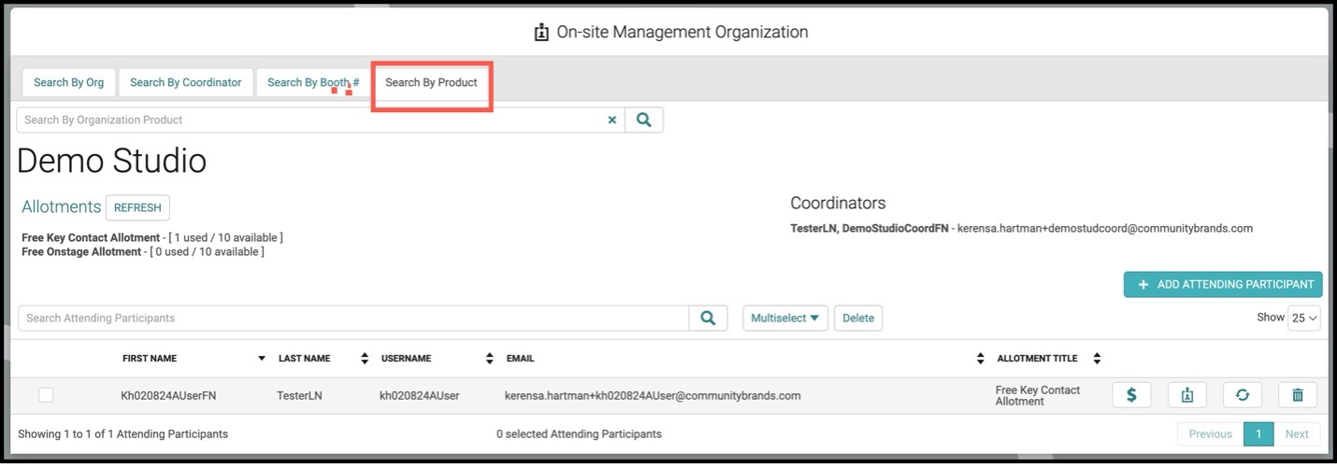Click the Search Attending Participants field

point(353,318)
